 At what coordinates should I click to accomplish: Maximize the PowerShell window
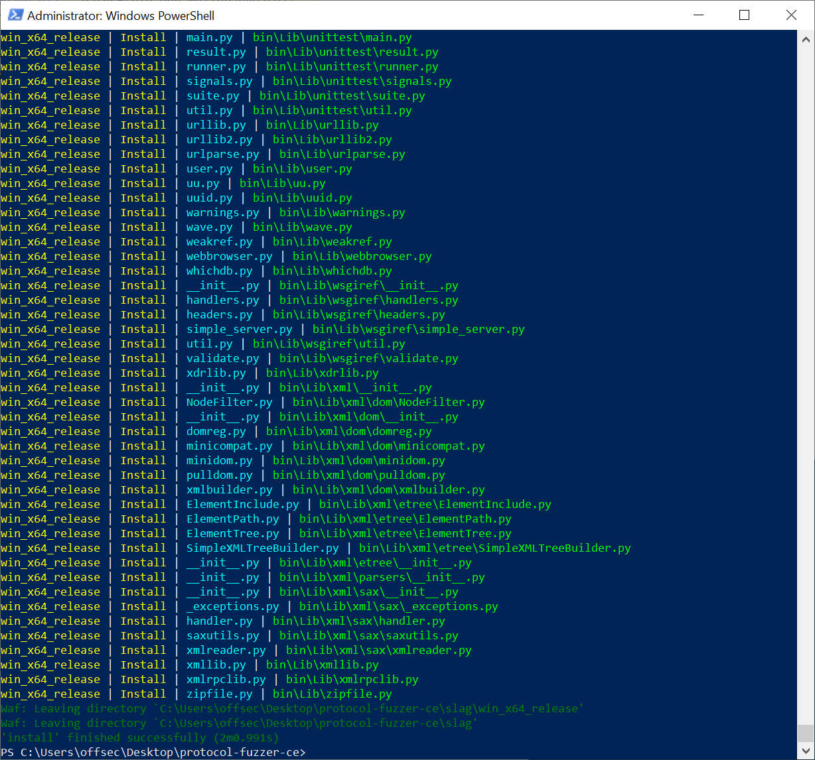(x=744, y=15)
